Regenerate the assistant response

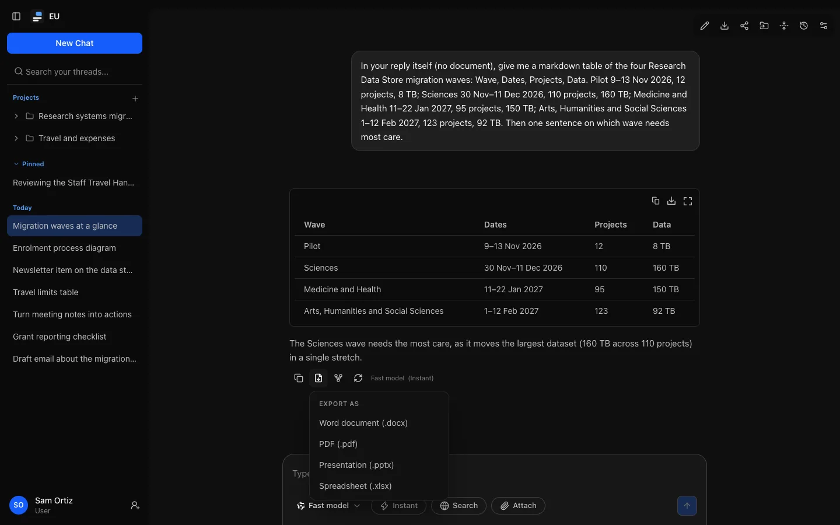point(358,378)
